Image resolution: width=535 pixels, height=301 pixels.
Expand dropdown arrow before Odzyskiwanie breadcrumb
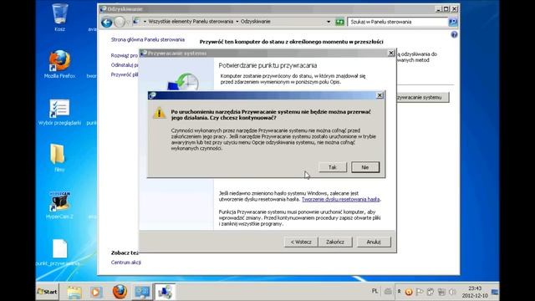point(237,22)
